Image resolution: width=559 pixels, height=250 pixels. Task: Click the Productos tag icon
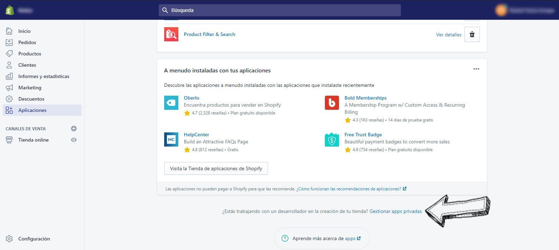9,54
